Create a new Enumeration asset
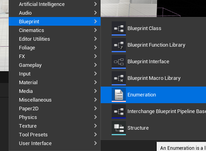206x151 pixels. click(x=153, y=95)
